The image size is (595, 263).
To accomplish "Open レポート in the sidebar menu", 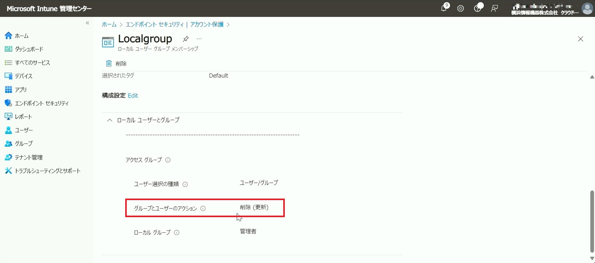I will 24,116.
